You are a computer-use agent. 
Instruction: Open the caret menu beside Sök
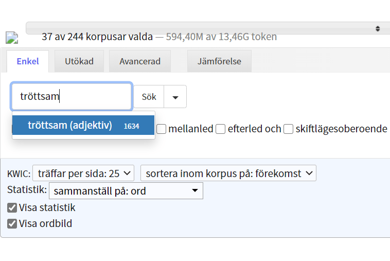(175, 97)
